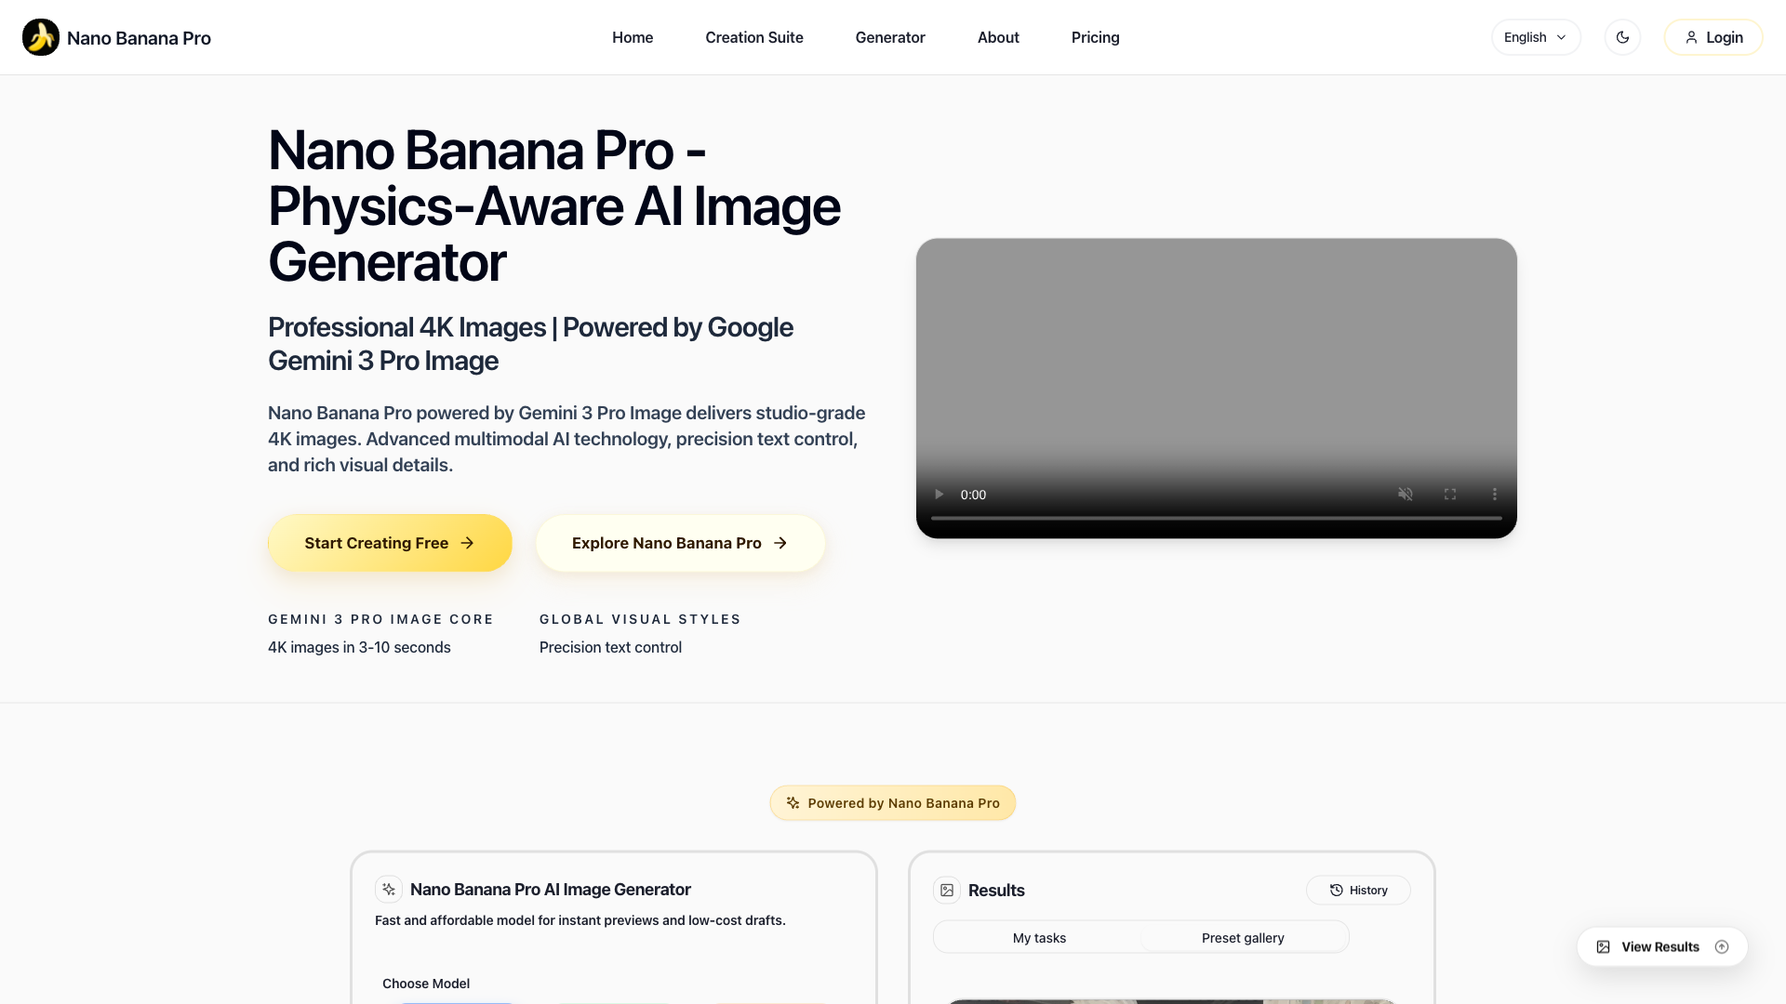This screenshot has width=1786, height=1004.
Task: Click the video time 0:00 label
Action: [973, 495]
